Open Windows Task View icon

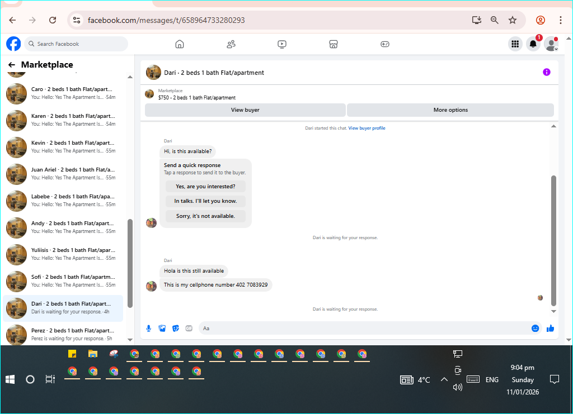pyautogui.click(x=50, y=380)
